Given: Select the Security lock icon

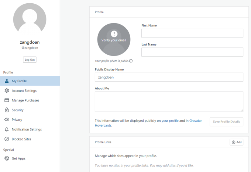Looking at the screenshot, I should click(7, 110).
